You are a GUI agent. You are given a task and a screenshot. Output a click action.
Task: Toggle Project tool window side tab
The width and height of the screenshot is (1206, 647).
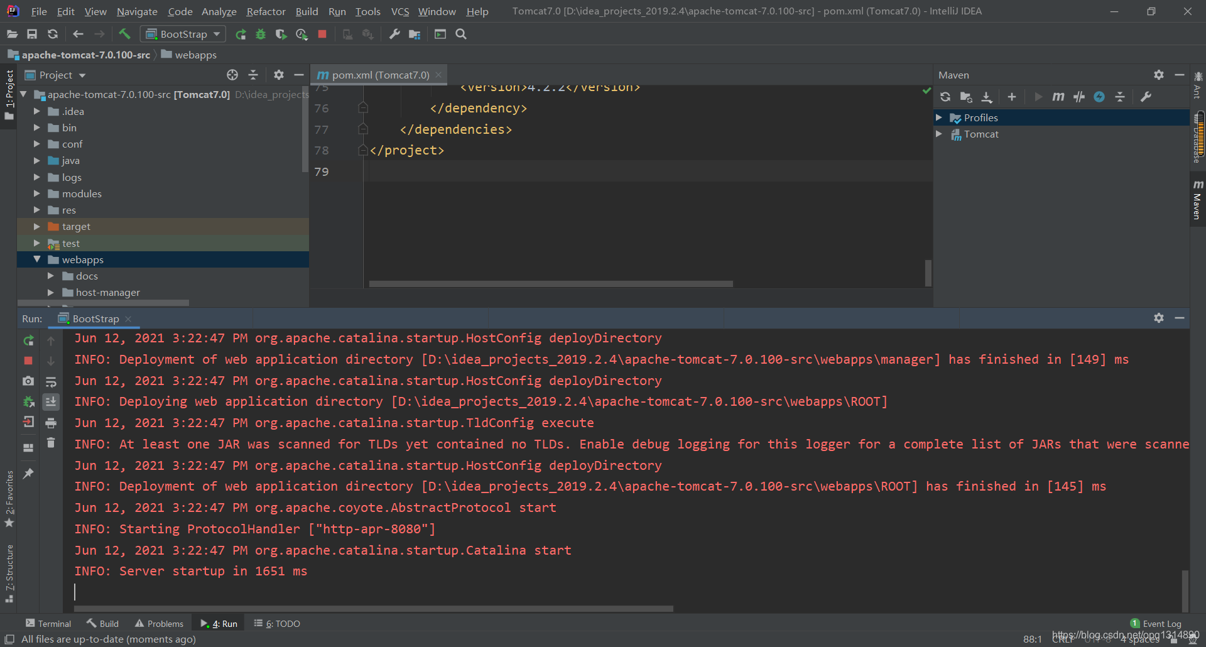[9, 95]
